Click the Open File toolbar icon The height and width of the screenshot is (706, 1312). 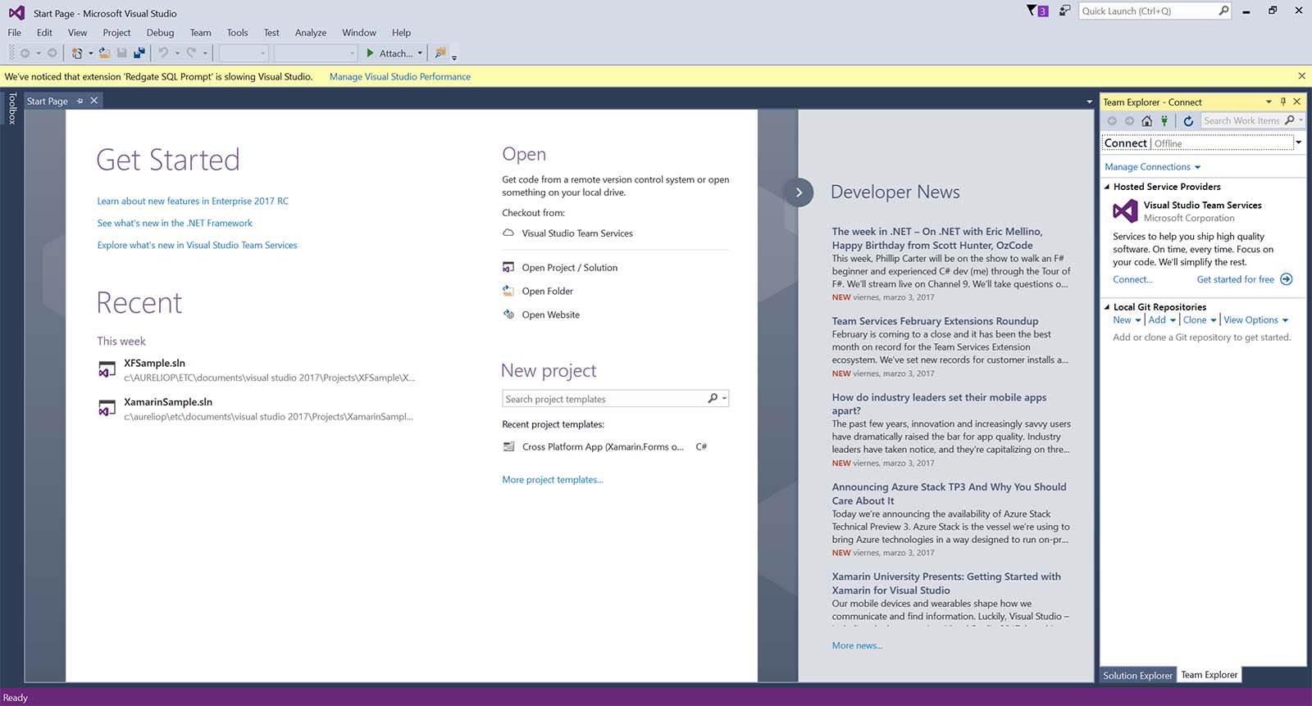[x=104, y=53]
